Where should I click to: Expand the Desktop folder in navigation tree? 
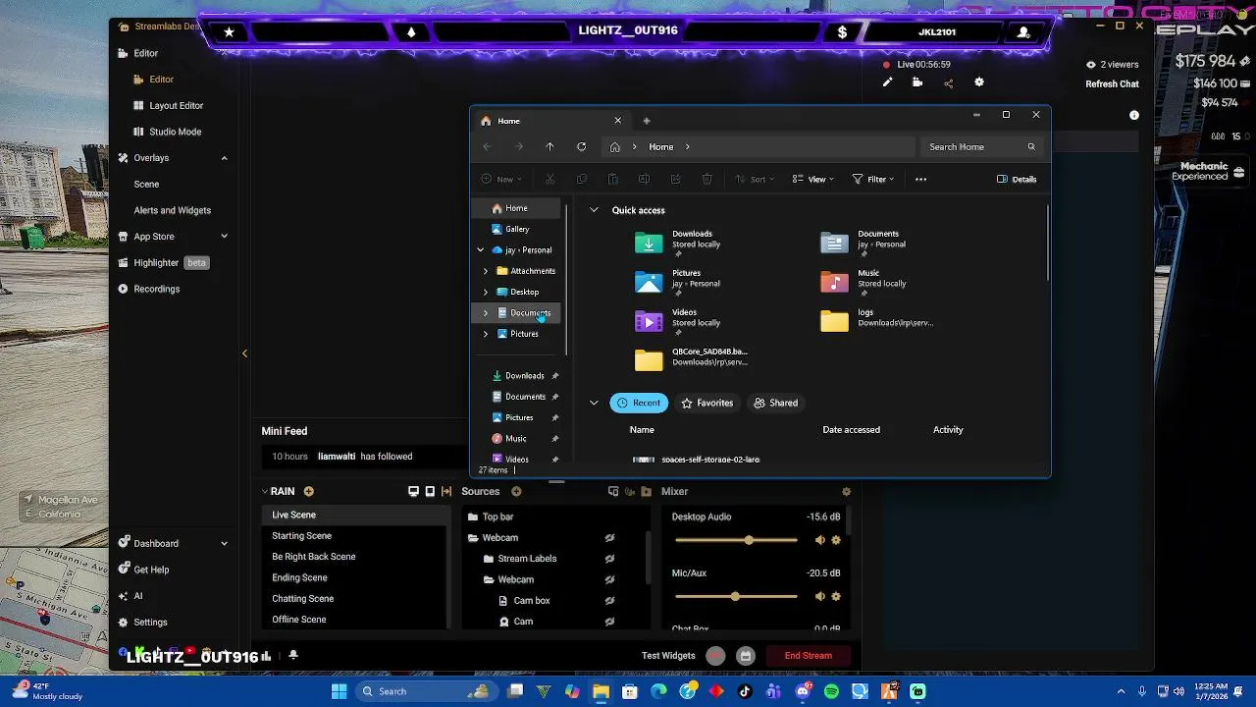click(x=485, y=292)
